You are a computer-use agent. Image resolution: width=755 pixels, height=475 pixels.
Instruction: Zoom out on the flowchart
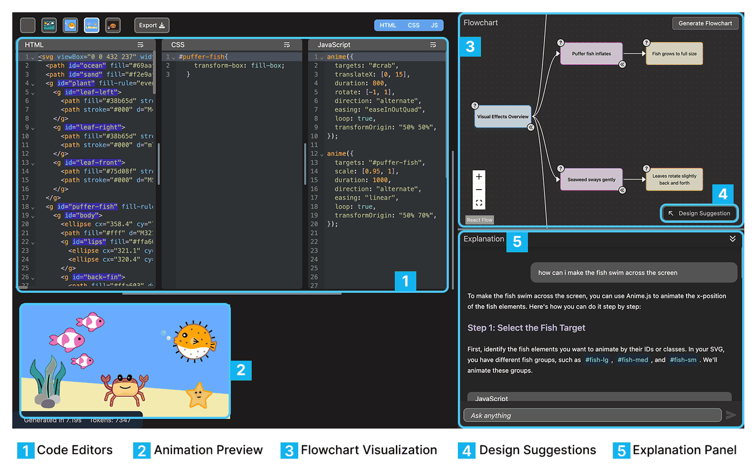(479, 190)
